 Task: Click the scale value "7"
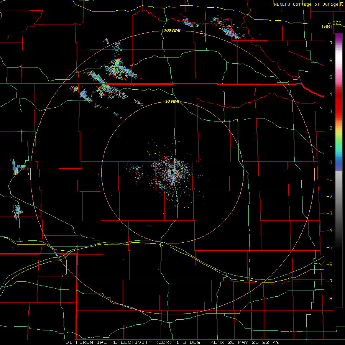331,43
